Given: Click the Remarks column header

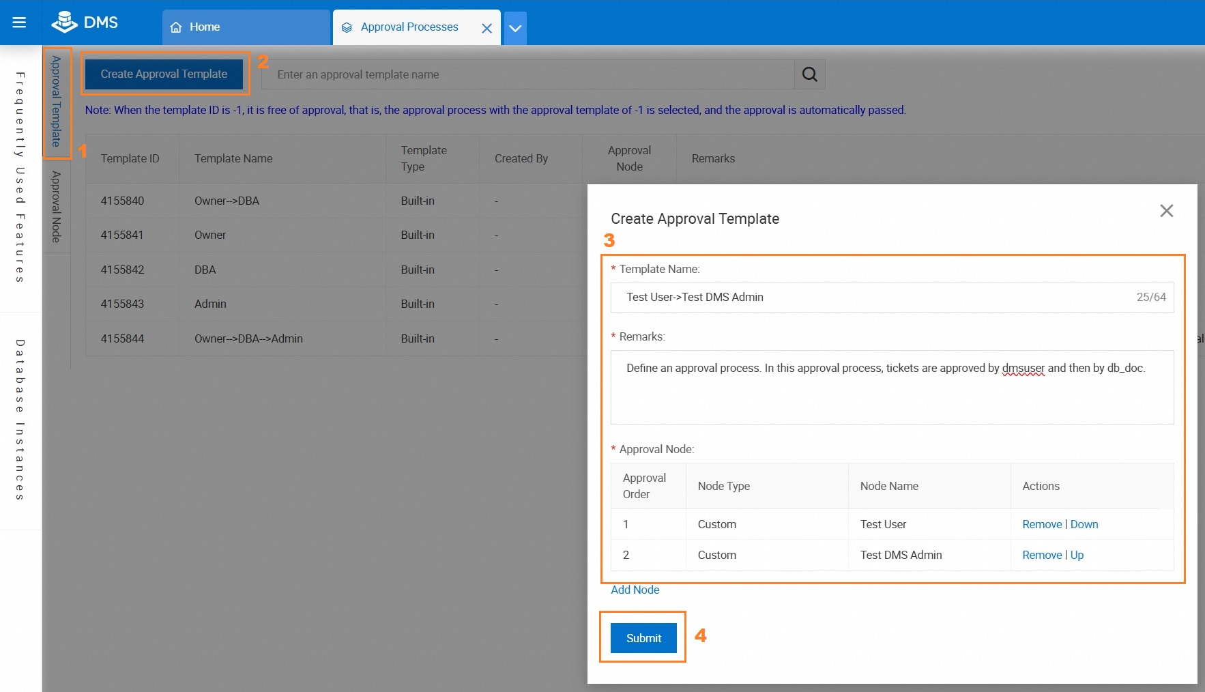Looking at the screenshot, I should tap(713, 158).
